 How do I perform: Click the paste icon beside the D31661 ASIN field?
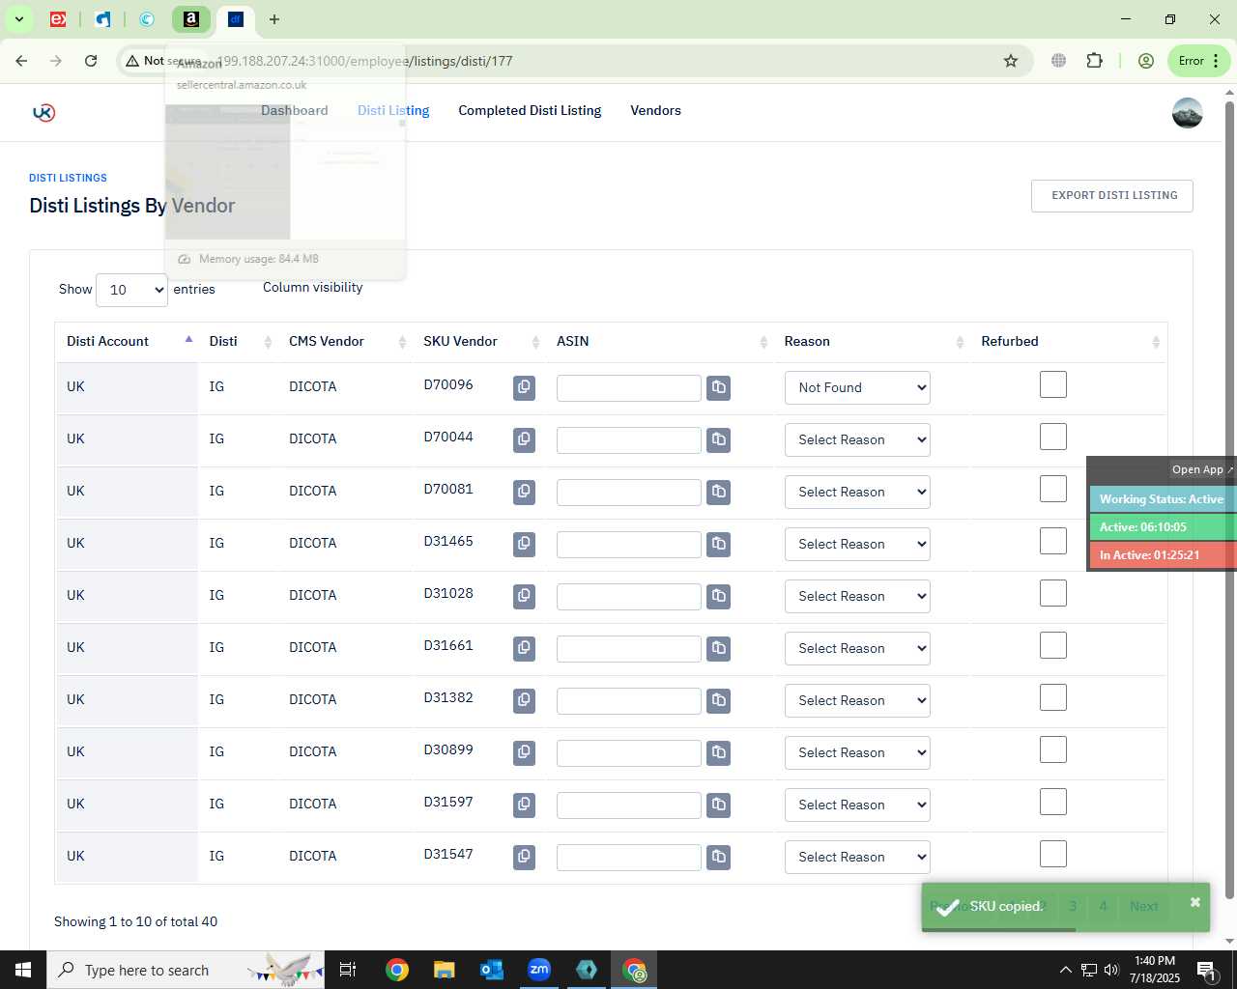718,648
